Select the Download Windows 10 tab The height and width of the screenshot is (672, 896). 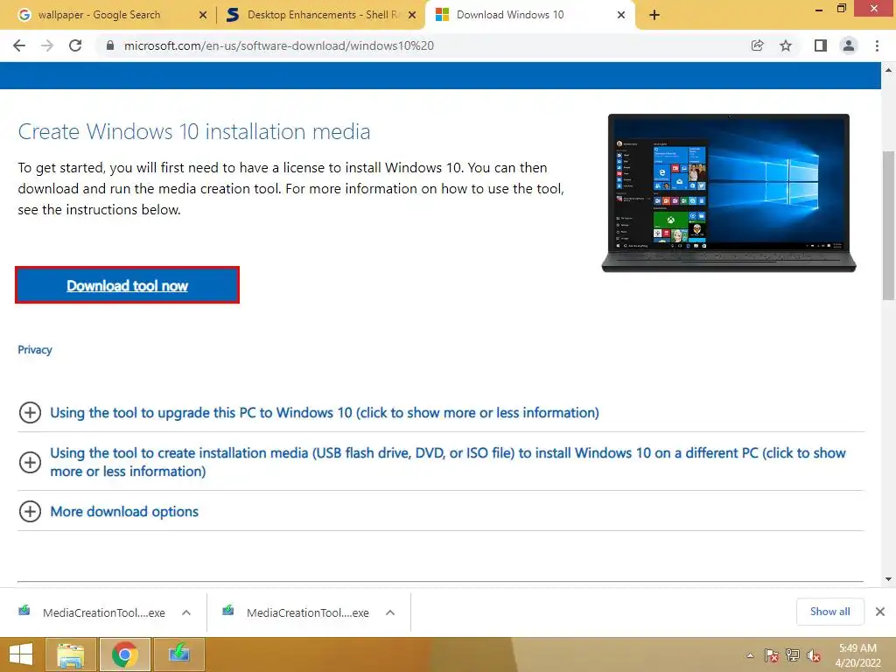click(x=528, y=15)
